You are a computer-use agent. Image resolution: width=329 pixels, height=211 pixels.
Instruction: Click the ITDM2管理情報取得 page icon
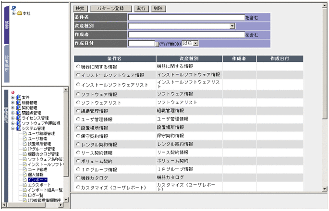click(24, 200)
